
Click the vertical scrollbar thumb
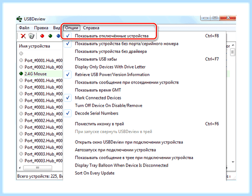pyautogui.click(x=233, y=52)
